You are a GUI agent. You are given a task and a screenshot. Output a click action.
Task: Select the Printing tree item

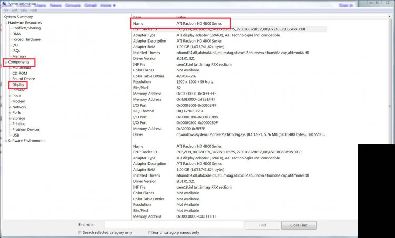(x=19, y=124)
